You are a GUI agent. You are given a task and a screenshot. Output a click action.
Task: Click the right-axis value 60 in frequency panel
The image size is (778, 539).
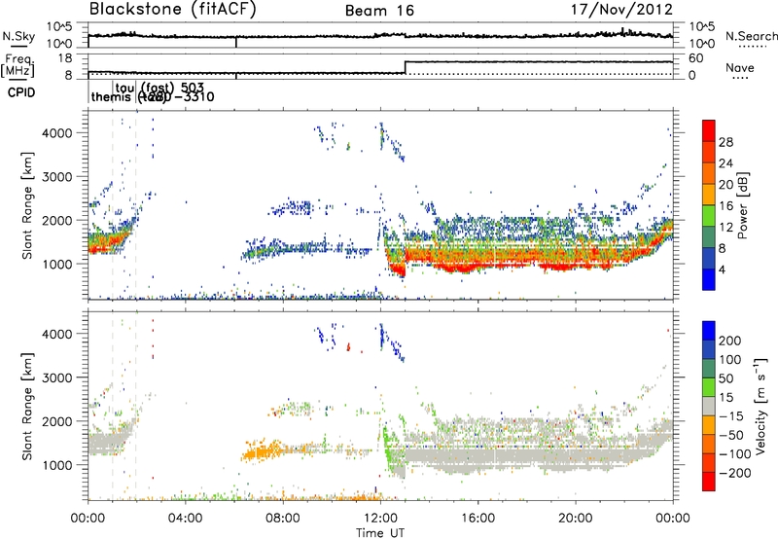point(695,58)
